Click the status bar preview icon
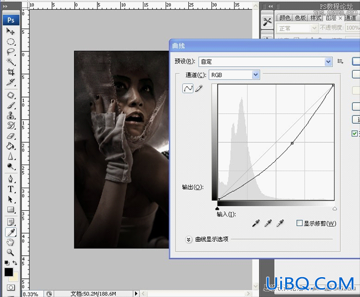 49,294
